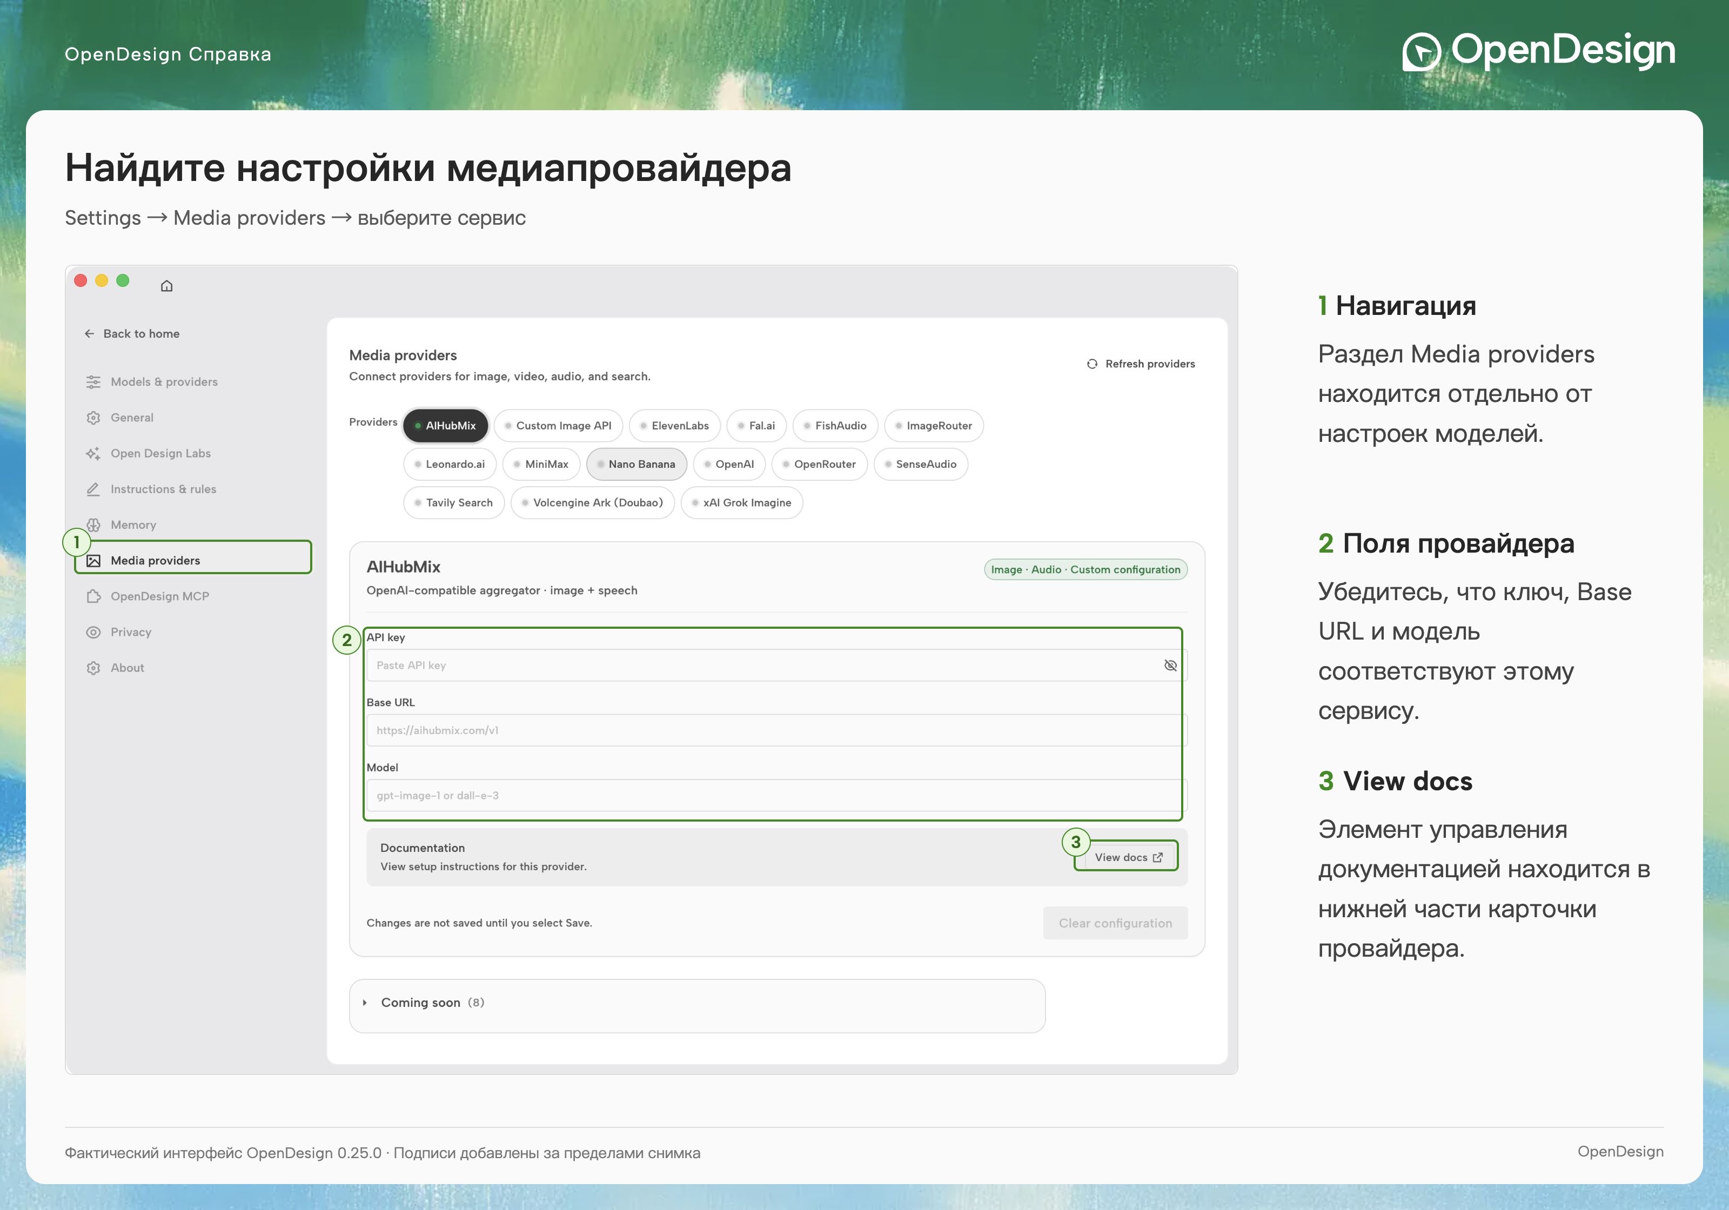Click the Media providers image icon
This screenshot has height=1210, width=1729.
point(93,561)
